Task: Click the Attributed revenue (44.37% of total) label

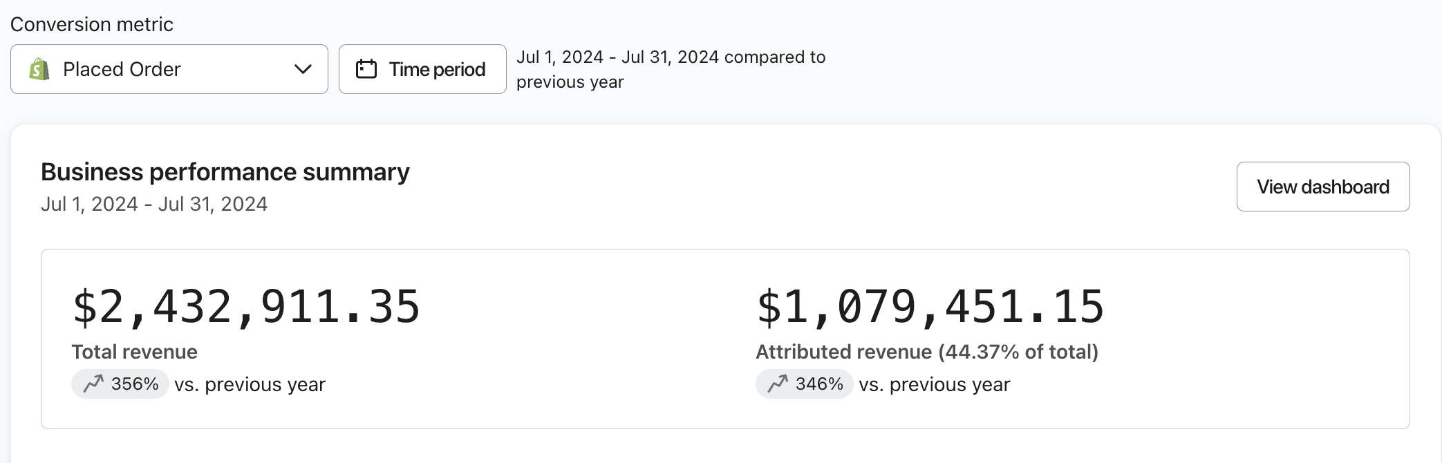Action: point(927,352)
